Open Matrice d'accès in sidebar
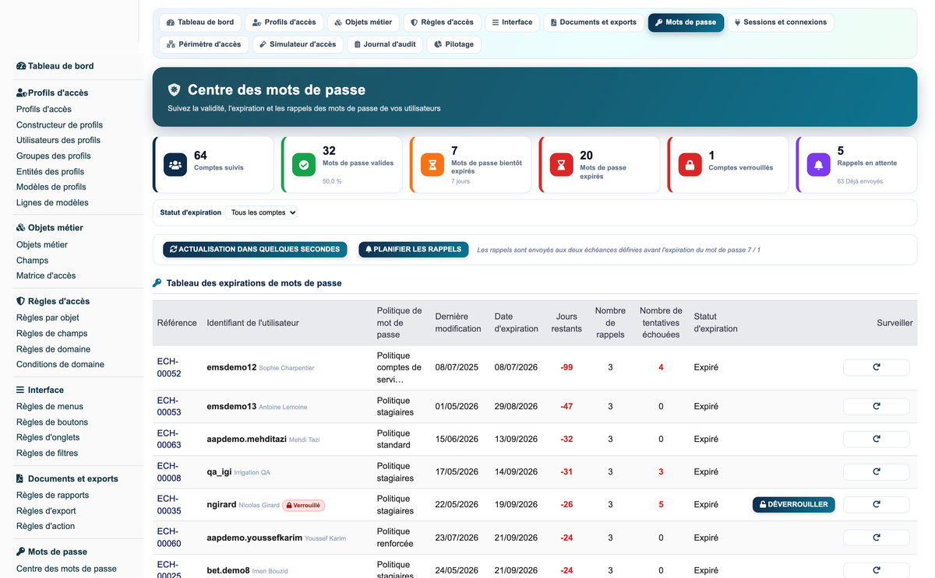This screenshot has height=578, width=935. (x=46, y=276)
